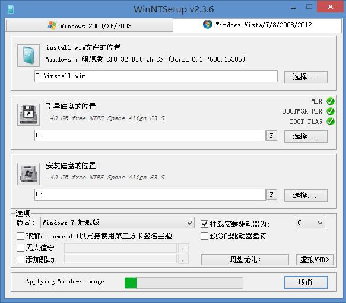The image size is (346, 303).
Task: Click the Windows Vista orb tab icon
Action: pyautogui.click(x=208, y=24)
